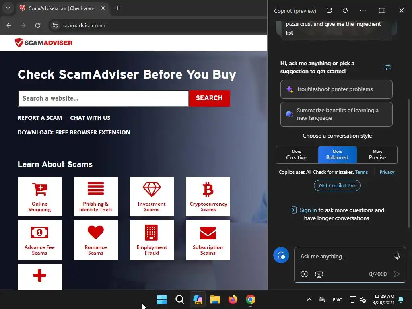Click Get Copilot Pro button
This screenshot has height=309, width=412.
[x=337, y=185]
